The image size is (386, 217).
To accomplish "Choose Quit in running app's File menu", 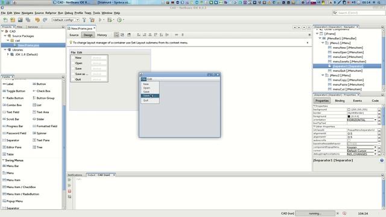I will 146,101.
